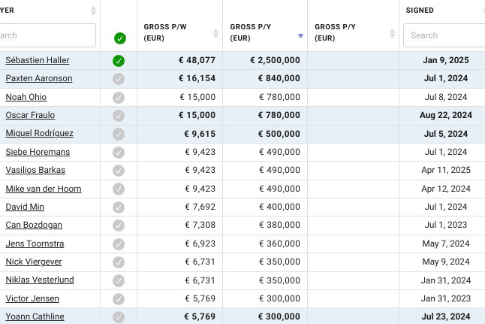Sort by the Player column arrows
Image resolution: width=485 pixels, height=324 pixels.
tap(93, 11)
